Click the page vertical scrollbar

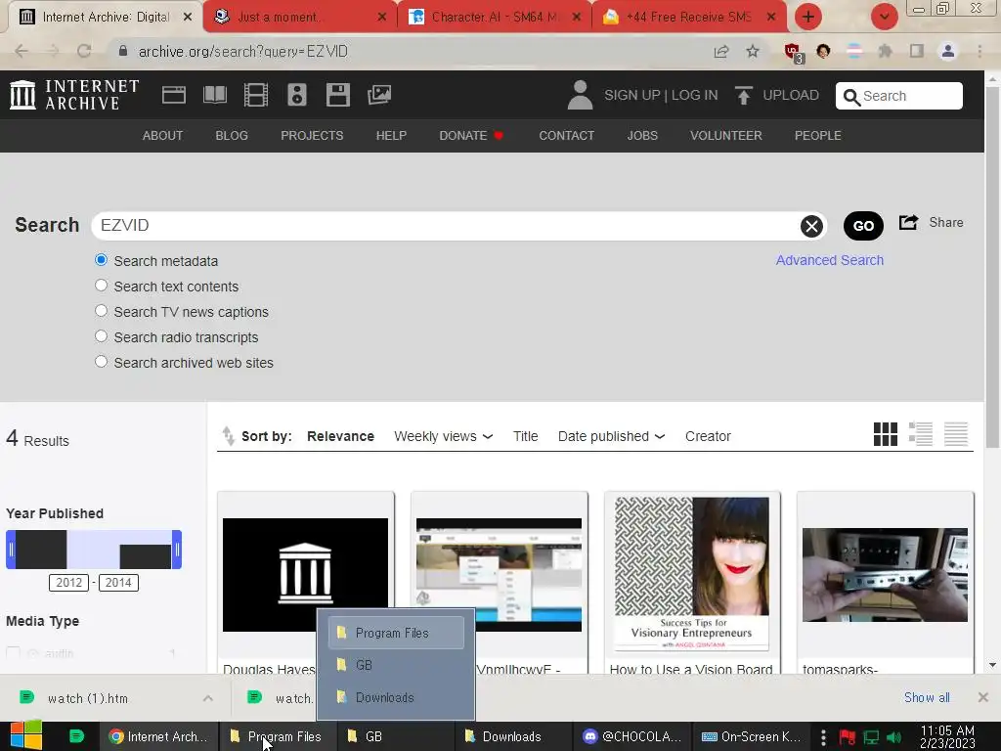pyautogui.click(x=992, y=265)
